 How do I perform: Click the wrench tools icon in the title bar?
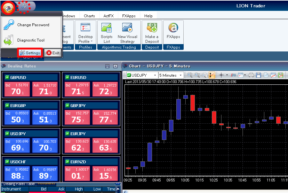24,7
